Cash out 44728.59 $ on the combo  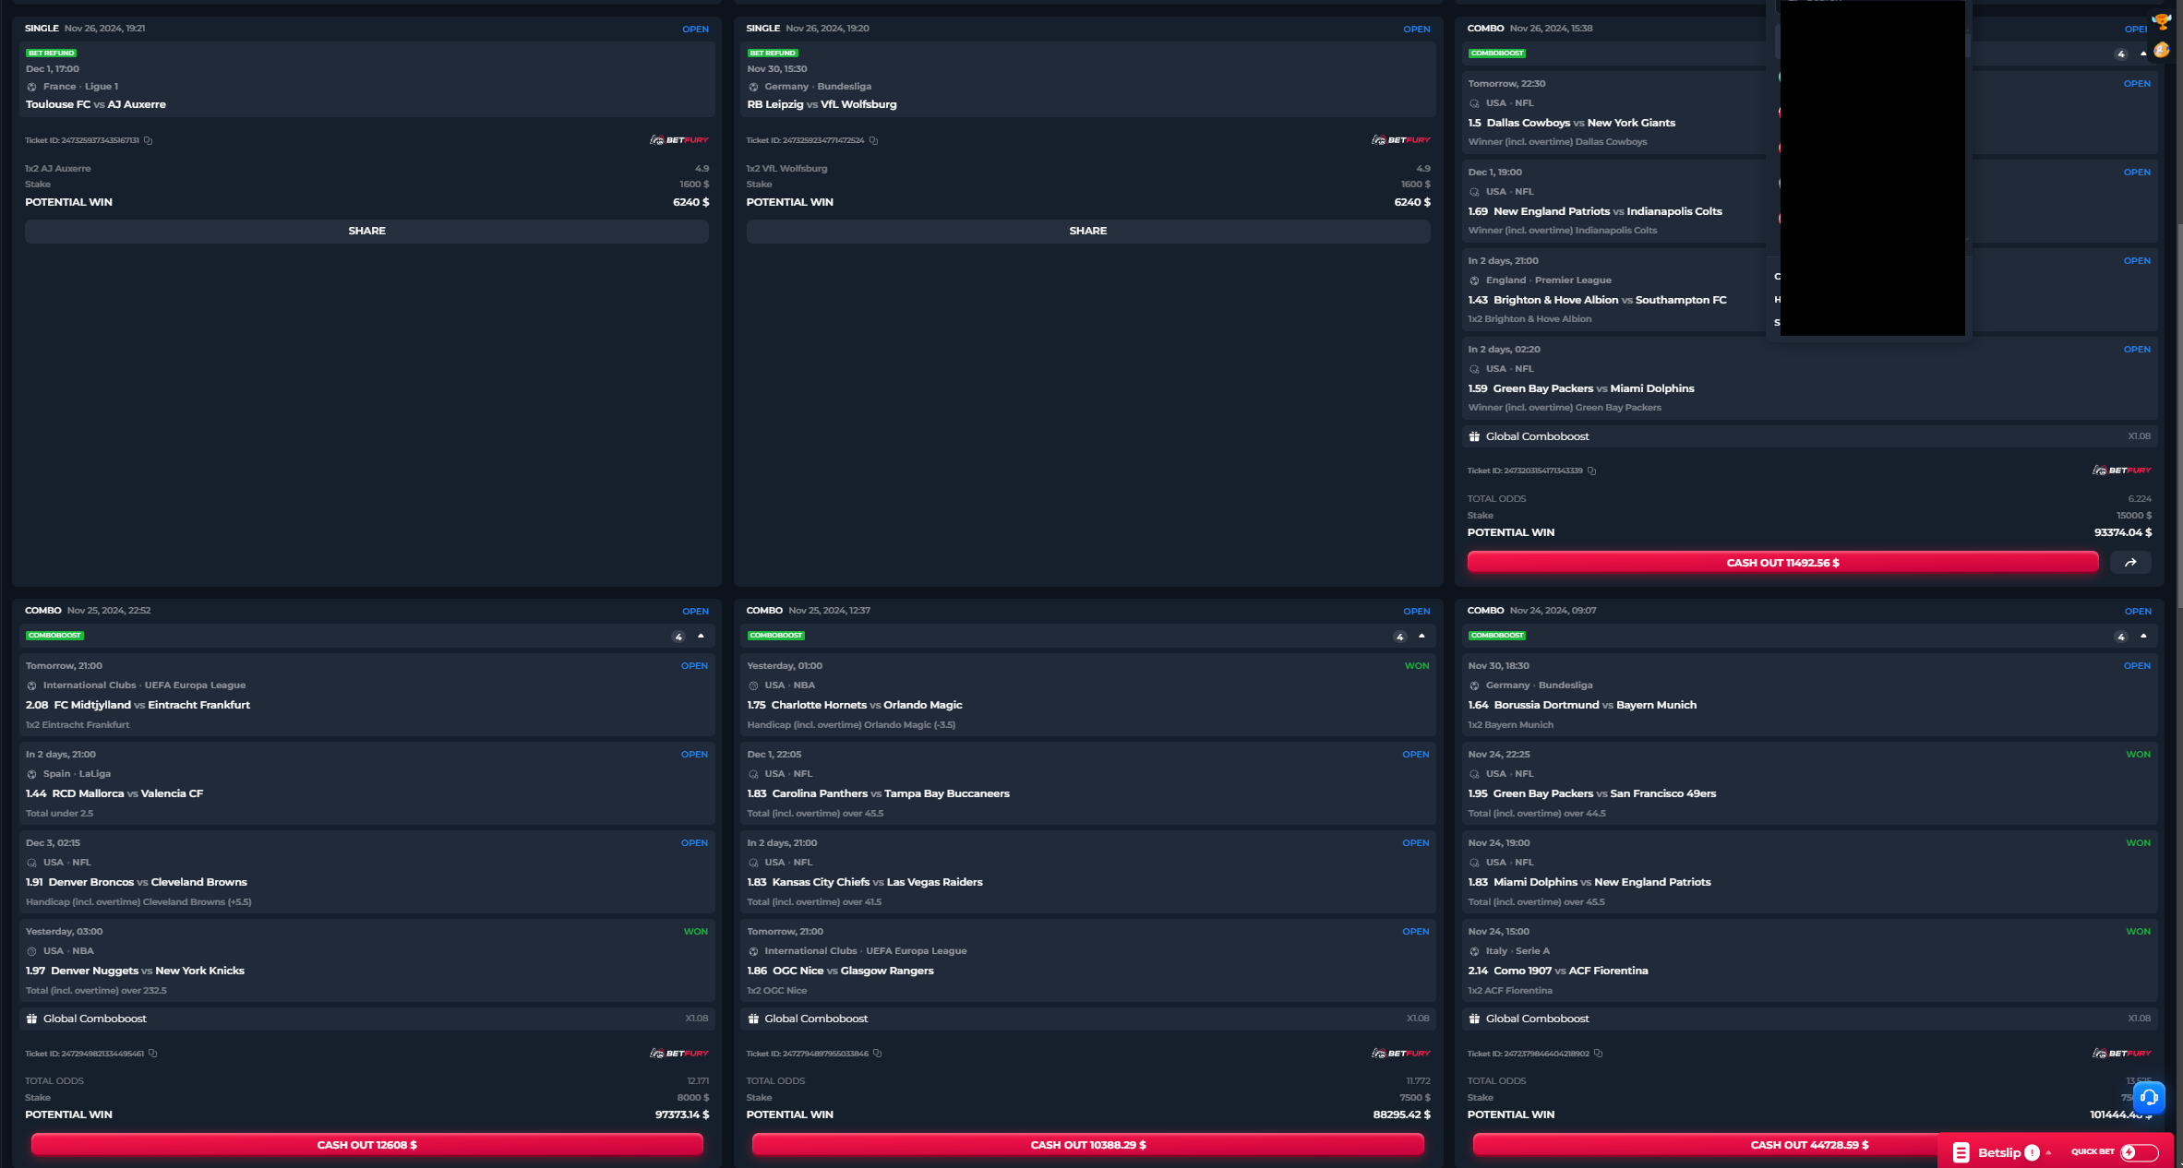pos(1809,1144)
